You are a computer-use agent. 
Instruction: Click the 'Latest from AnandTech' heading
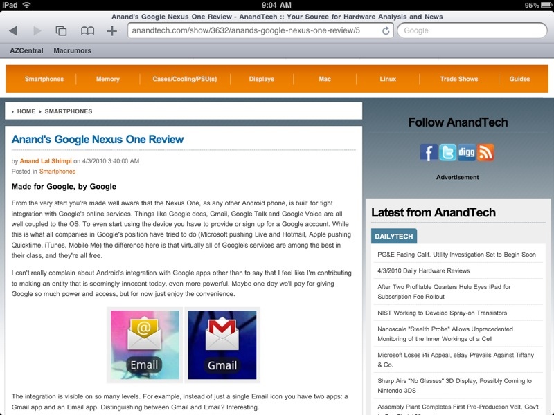[434, 212]
